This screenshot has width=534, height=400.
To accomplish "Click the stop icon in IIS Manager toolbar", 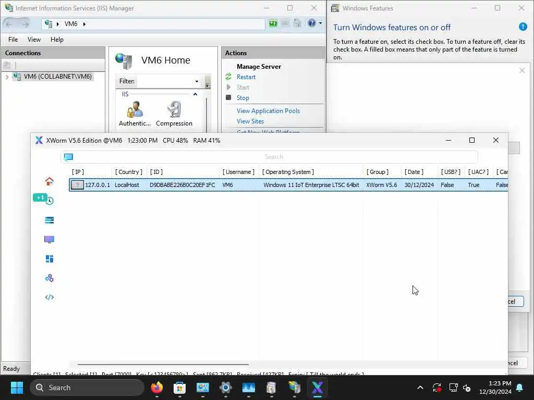I will (285, 23).
